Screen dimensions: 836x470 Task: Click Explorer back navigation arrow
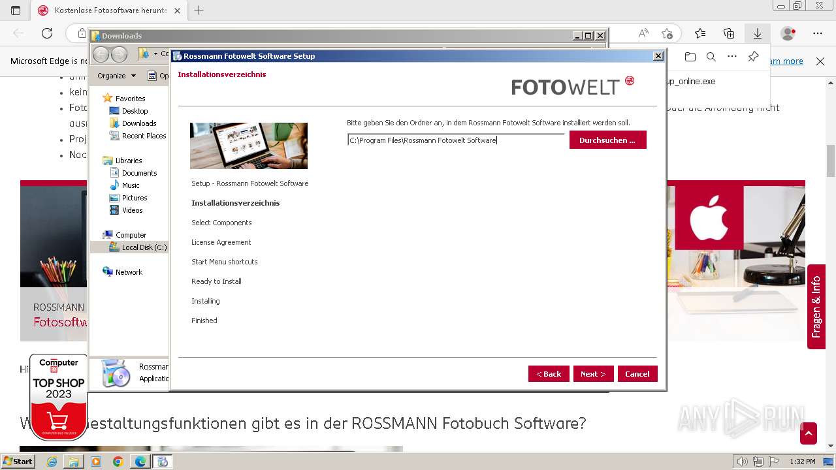(x=101, y=54)
